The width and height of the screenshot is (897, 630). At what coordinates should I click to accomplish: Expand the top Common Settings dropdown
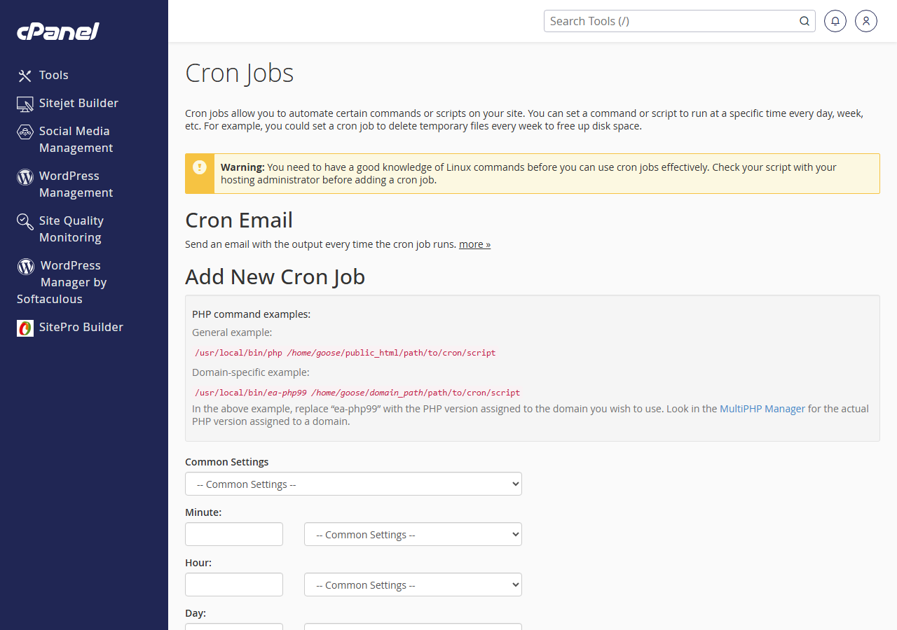click(x=353, y=484)
